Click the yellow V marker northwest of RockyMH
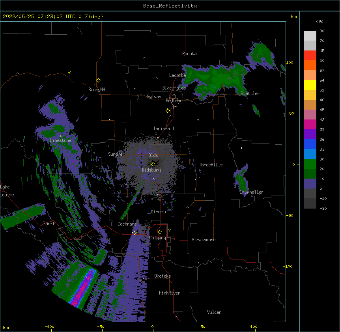Viewport: 340px width, 332px height. coord(69,73)
